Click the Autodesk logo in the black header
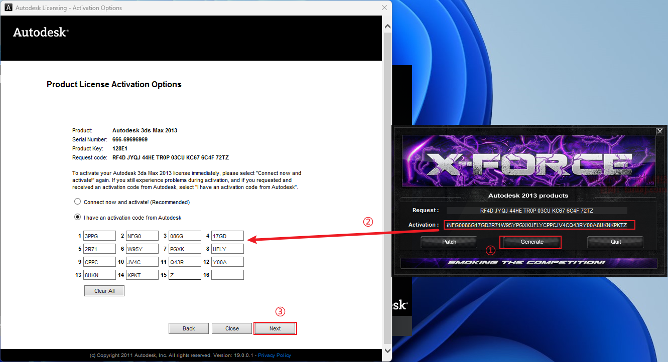 click(41, 32)
